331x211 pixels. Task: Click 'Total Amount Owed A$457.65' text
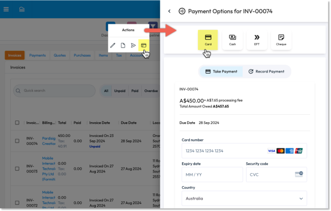coord(204,106)
